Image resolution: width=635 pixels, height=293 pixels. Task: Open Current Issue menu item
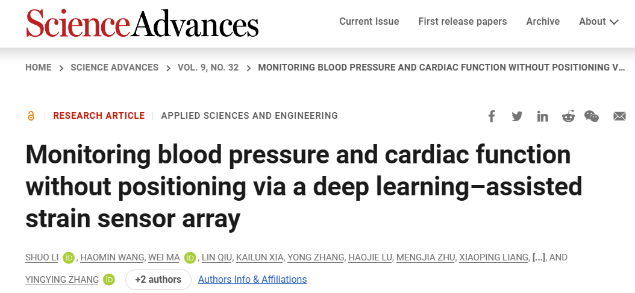(x=369, y=22)
